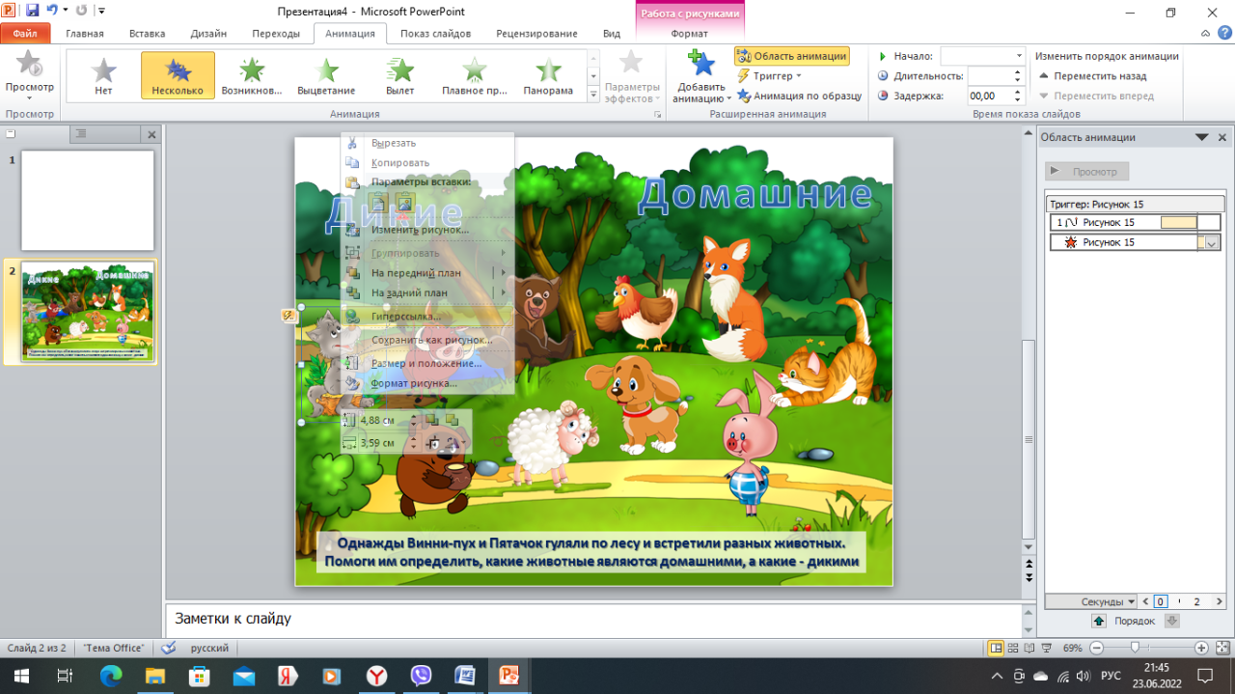Close the animation pane with X

click(1222, 137)
